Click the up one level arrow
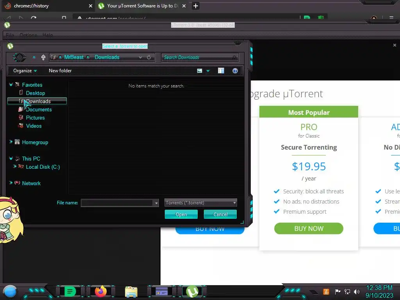This screenshot has width=400, height=300. point(43,57)
